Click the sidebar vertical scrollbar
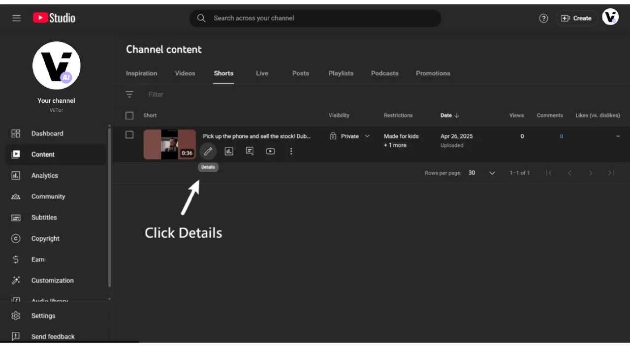This screenshot has width=630, height=347. point(109,207)
